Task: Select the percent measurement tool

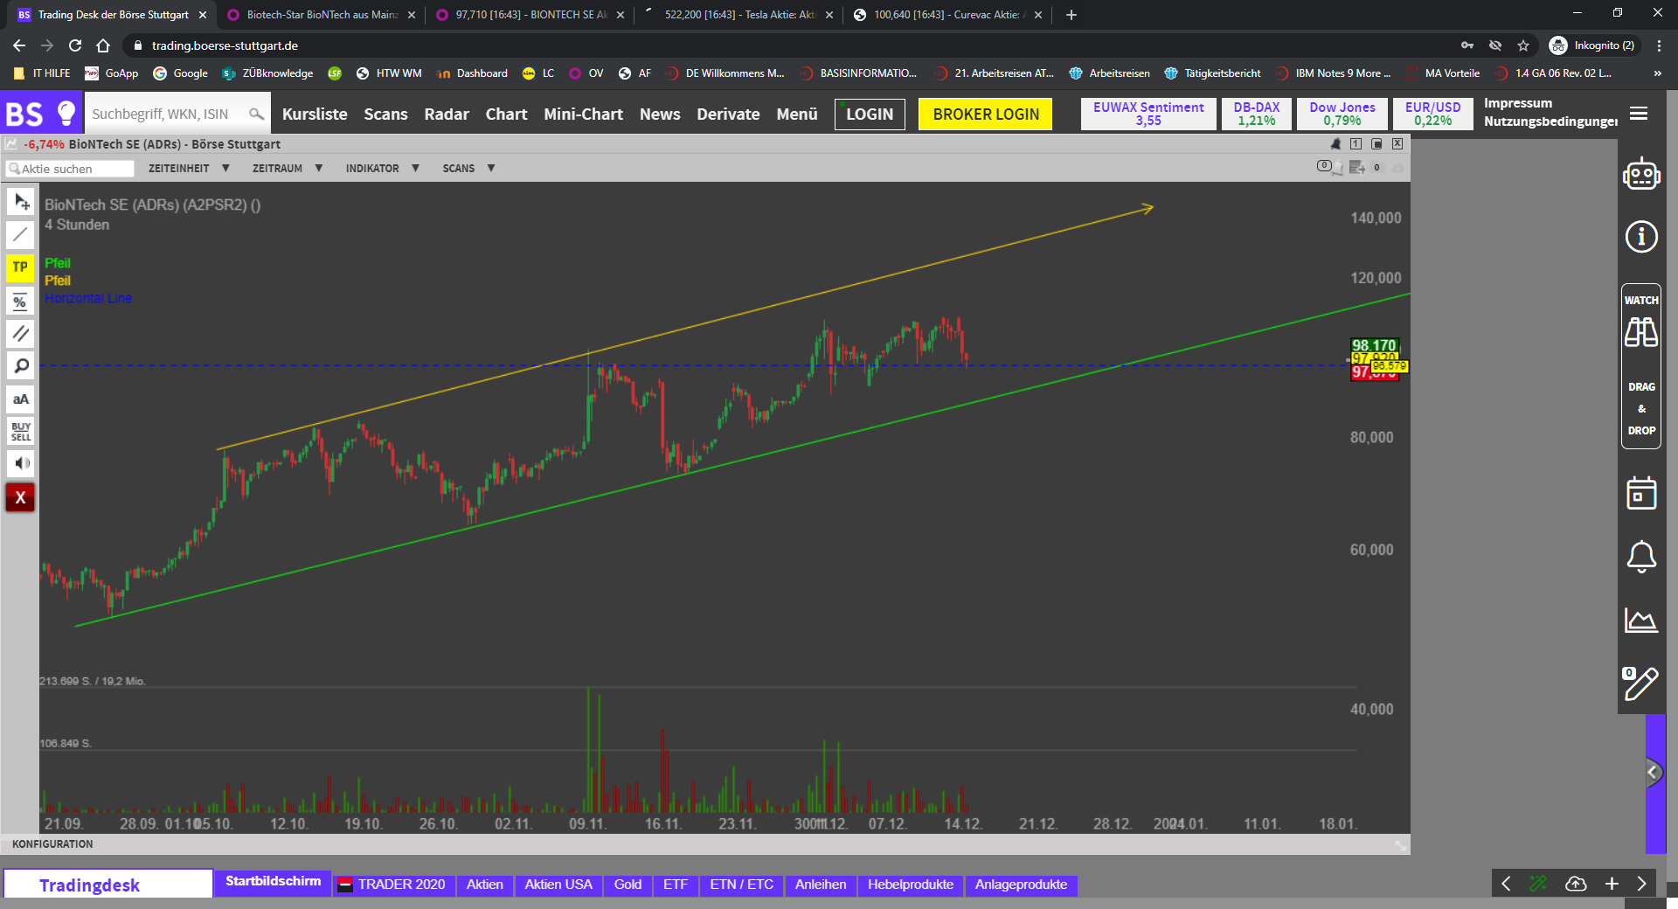Action: pyautogui.click(x=20, y=301)
